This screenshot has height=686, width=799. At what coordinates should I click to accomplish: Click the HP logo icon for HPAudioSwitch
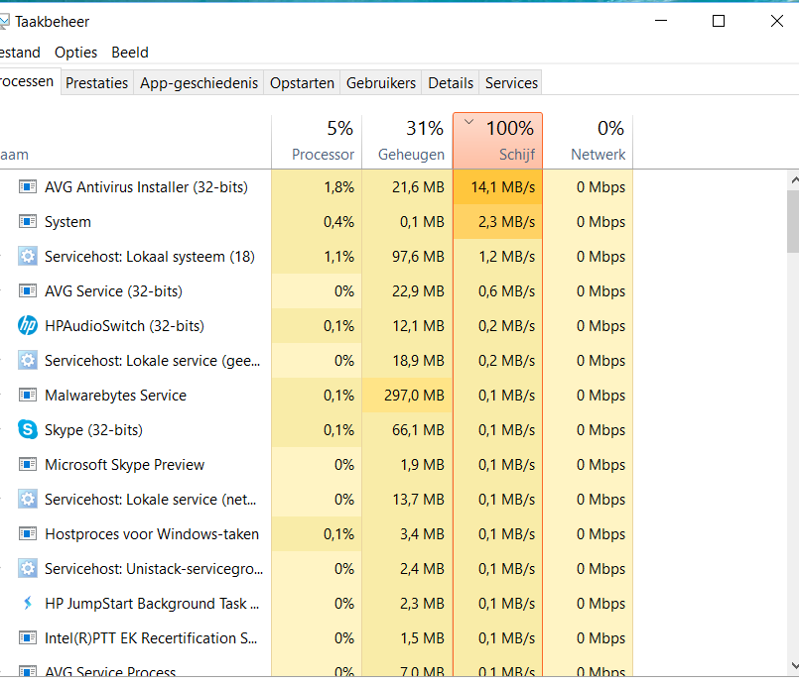point(28,326)
